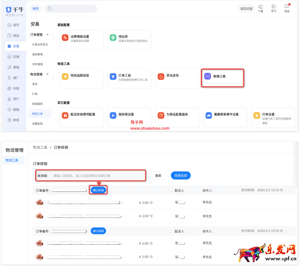Collapse the 订单管理 section
300x266 pixels.
[48, 35]
